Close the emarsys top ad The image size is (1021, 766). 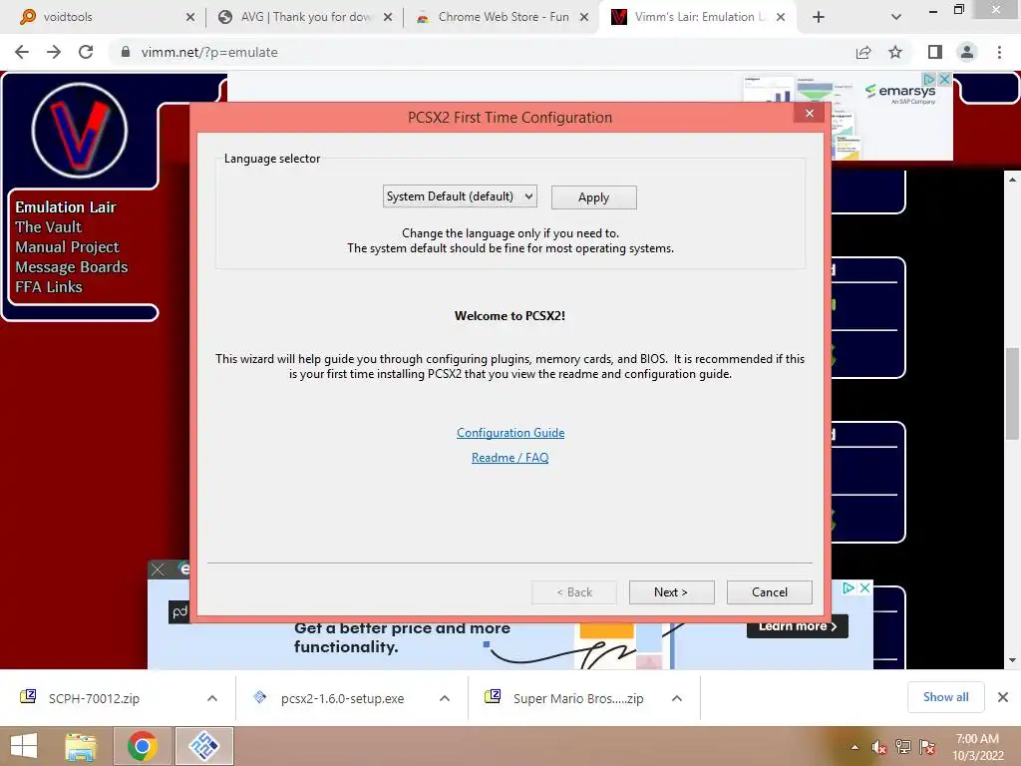point(944,80)
